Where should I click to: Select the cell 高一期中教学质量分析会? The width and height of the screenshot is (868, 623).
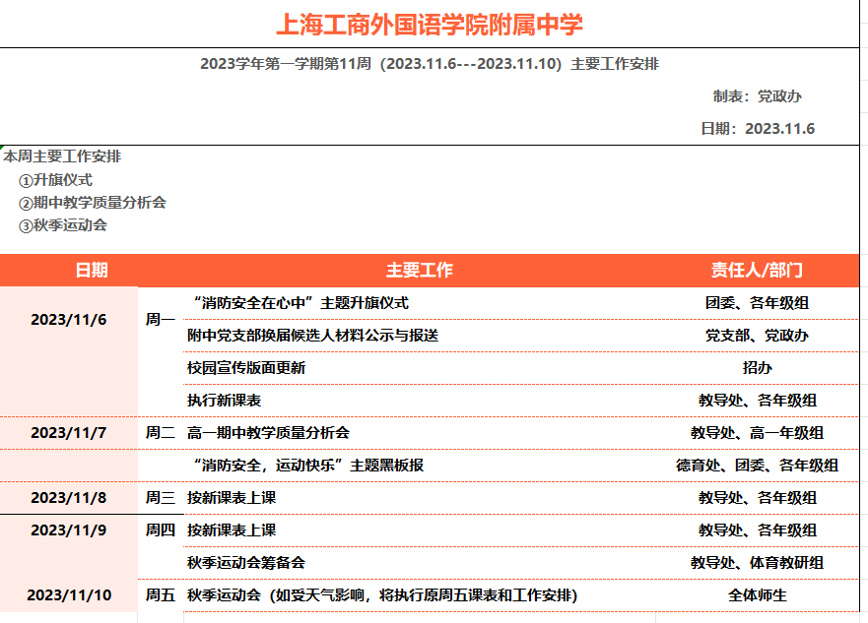269,433
